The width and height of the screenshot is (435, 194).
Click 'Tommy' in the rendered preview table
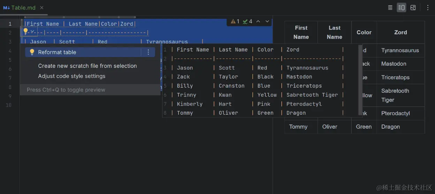tap(298, 127)
